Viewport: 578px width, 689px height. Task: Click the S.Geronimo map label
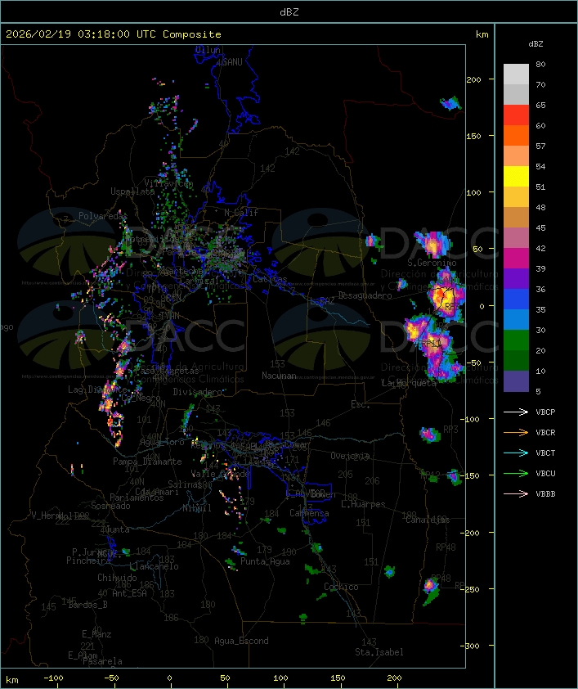click(x=432, y=263)
